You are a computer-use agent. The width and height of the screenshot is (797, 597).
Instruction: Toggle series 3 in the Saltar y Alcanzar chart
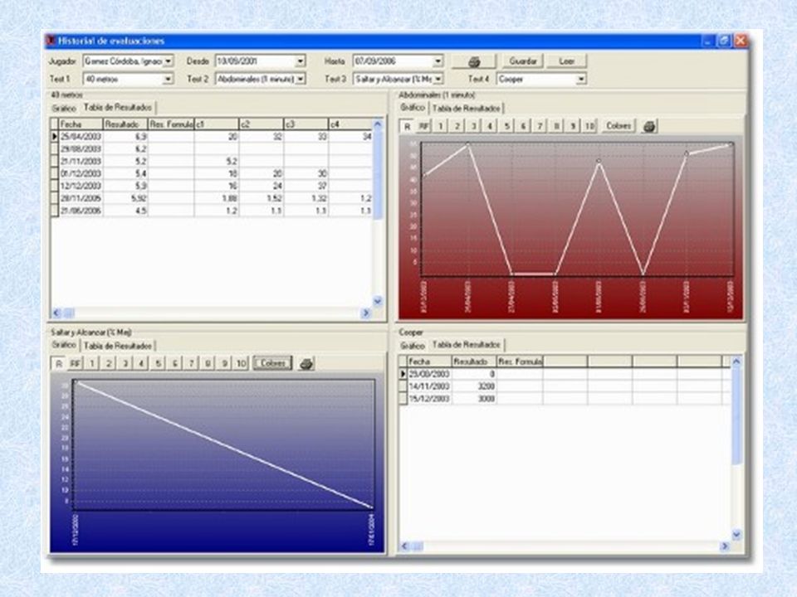click(x=125, y=363)
